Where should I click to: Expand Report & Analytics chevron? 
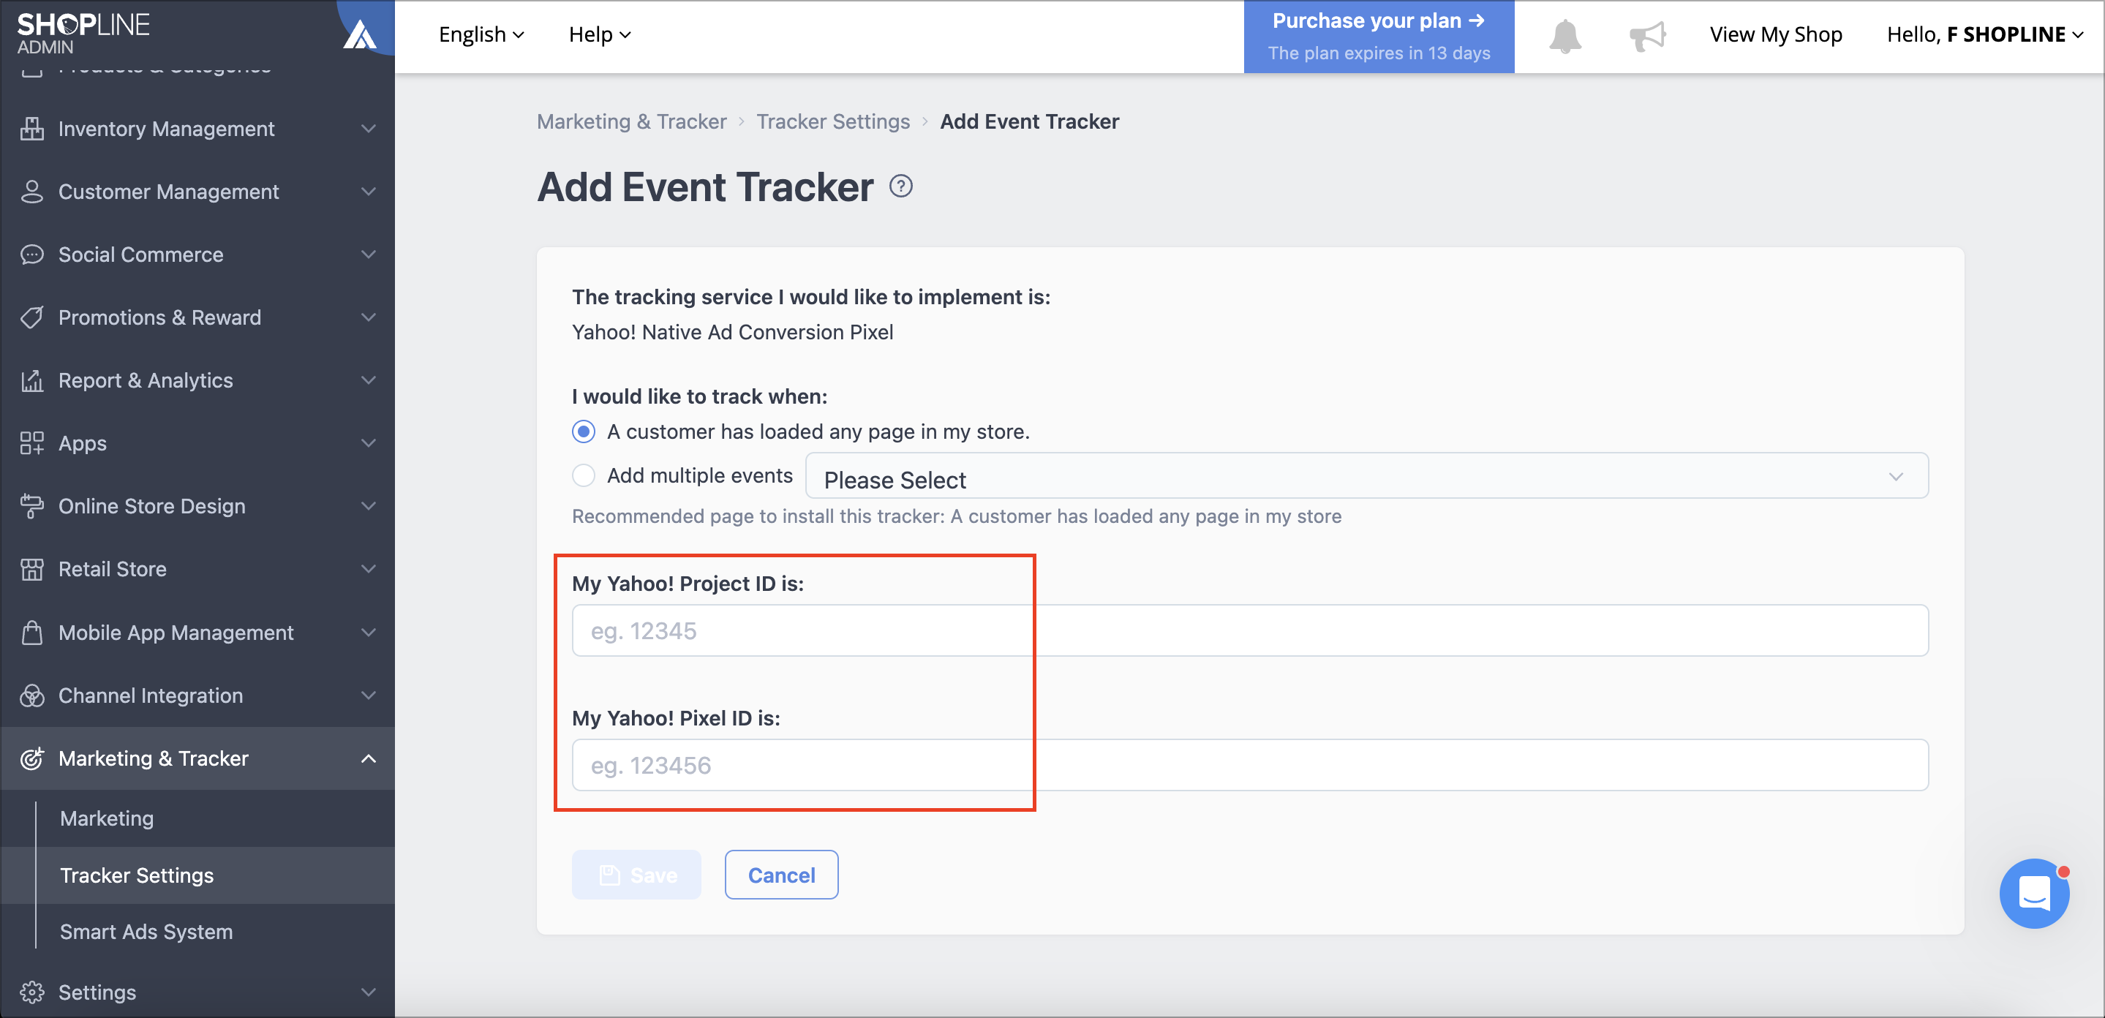click(x=369, y=380)
